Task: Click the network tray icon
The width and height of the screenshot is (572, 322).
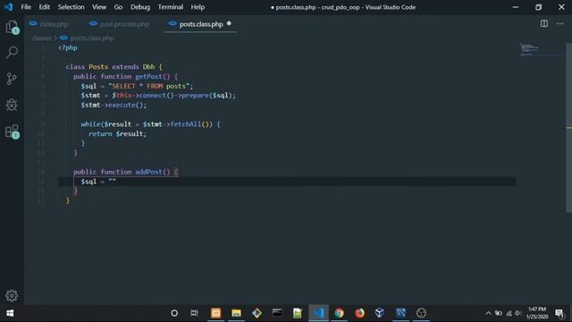Action: 509,313
